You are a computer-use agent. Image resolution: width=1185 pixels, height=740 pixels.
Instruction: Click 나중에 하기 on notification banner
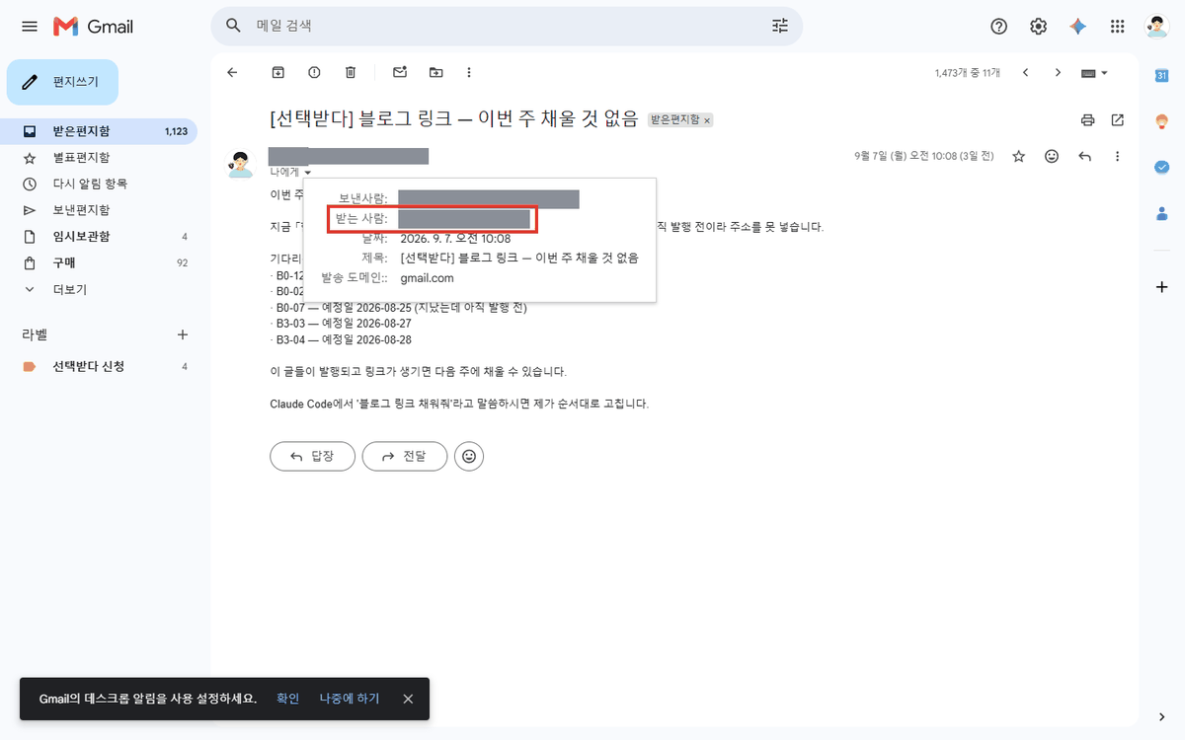click(350, 699)
